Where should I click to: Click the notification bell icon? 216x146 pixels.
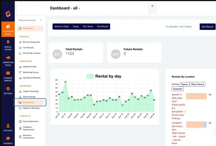coord(152,6)
